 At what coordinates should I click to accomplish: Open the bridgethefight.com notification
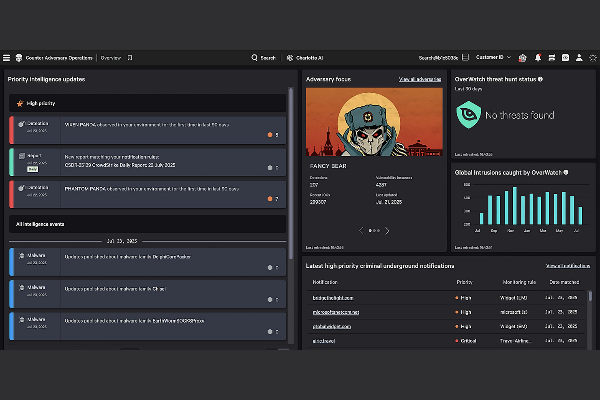[333, 297]
